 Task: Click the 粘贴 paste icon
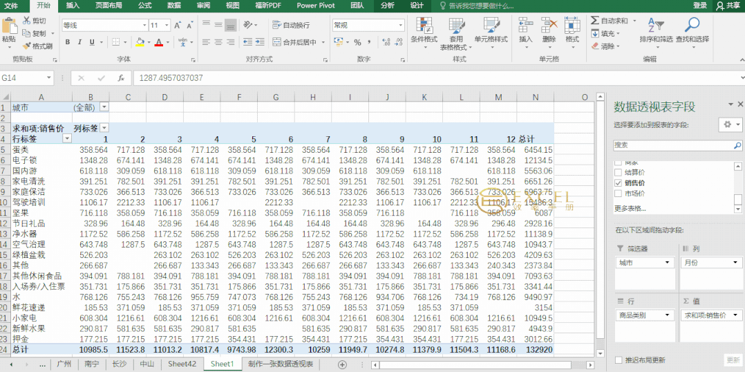(x=8, y=26)
